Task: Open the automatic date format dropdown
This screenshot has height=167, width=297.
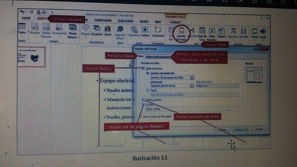Action: [192, 78]
